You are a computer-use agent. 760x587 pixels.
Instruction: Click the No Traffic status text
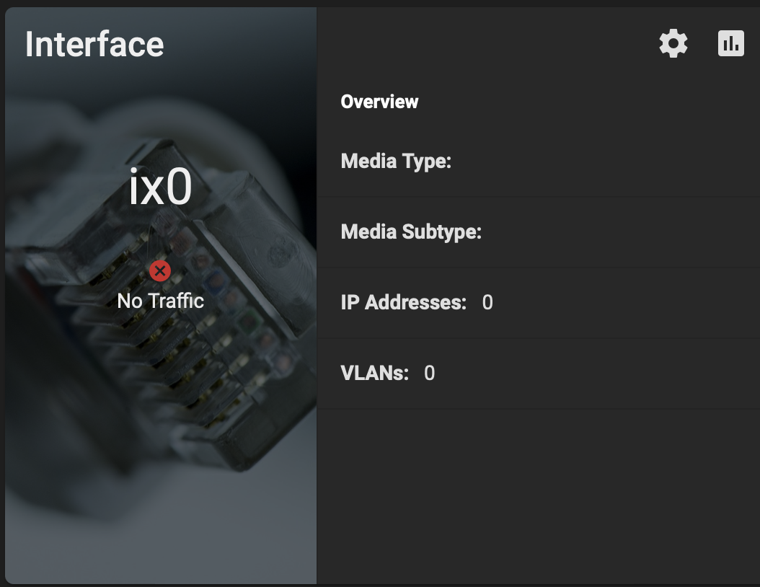(x=160, y=301)
